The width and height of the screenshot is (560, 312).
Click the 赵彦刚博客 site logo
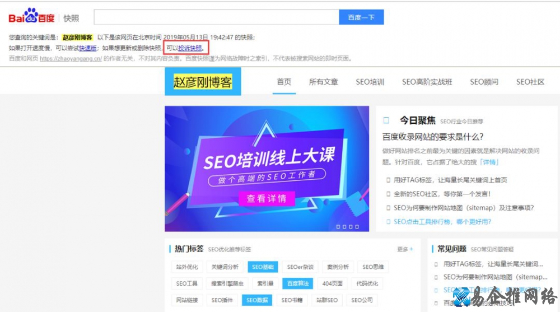tap(203, 82)
